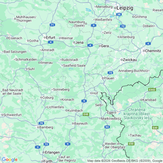
Task: Click the Erfurt city marker
Action: [45, 38]
